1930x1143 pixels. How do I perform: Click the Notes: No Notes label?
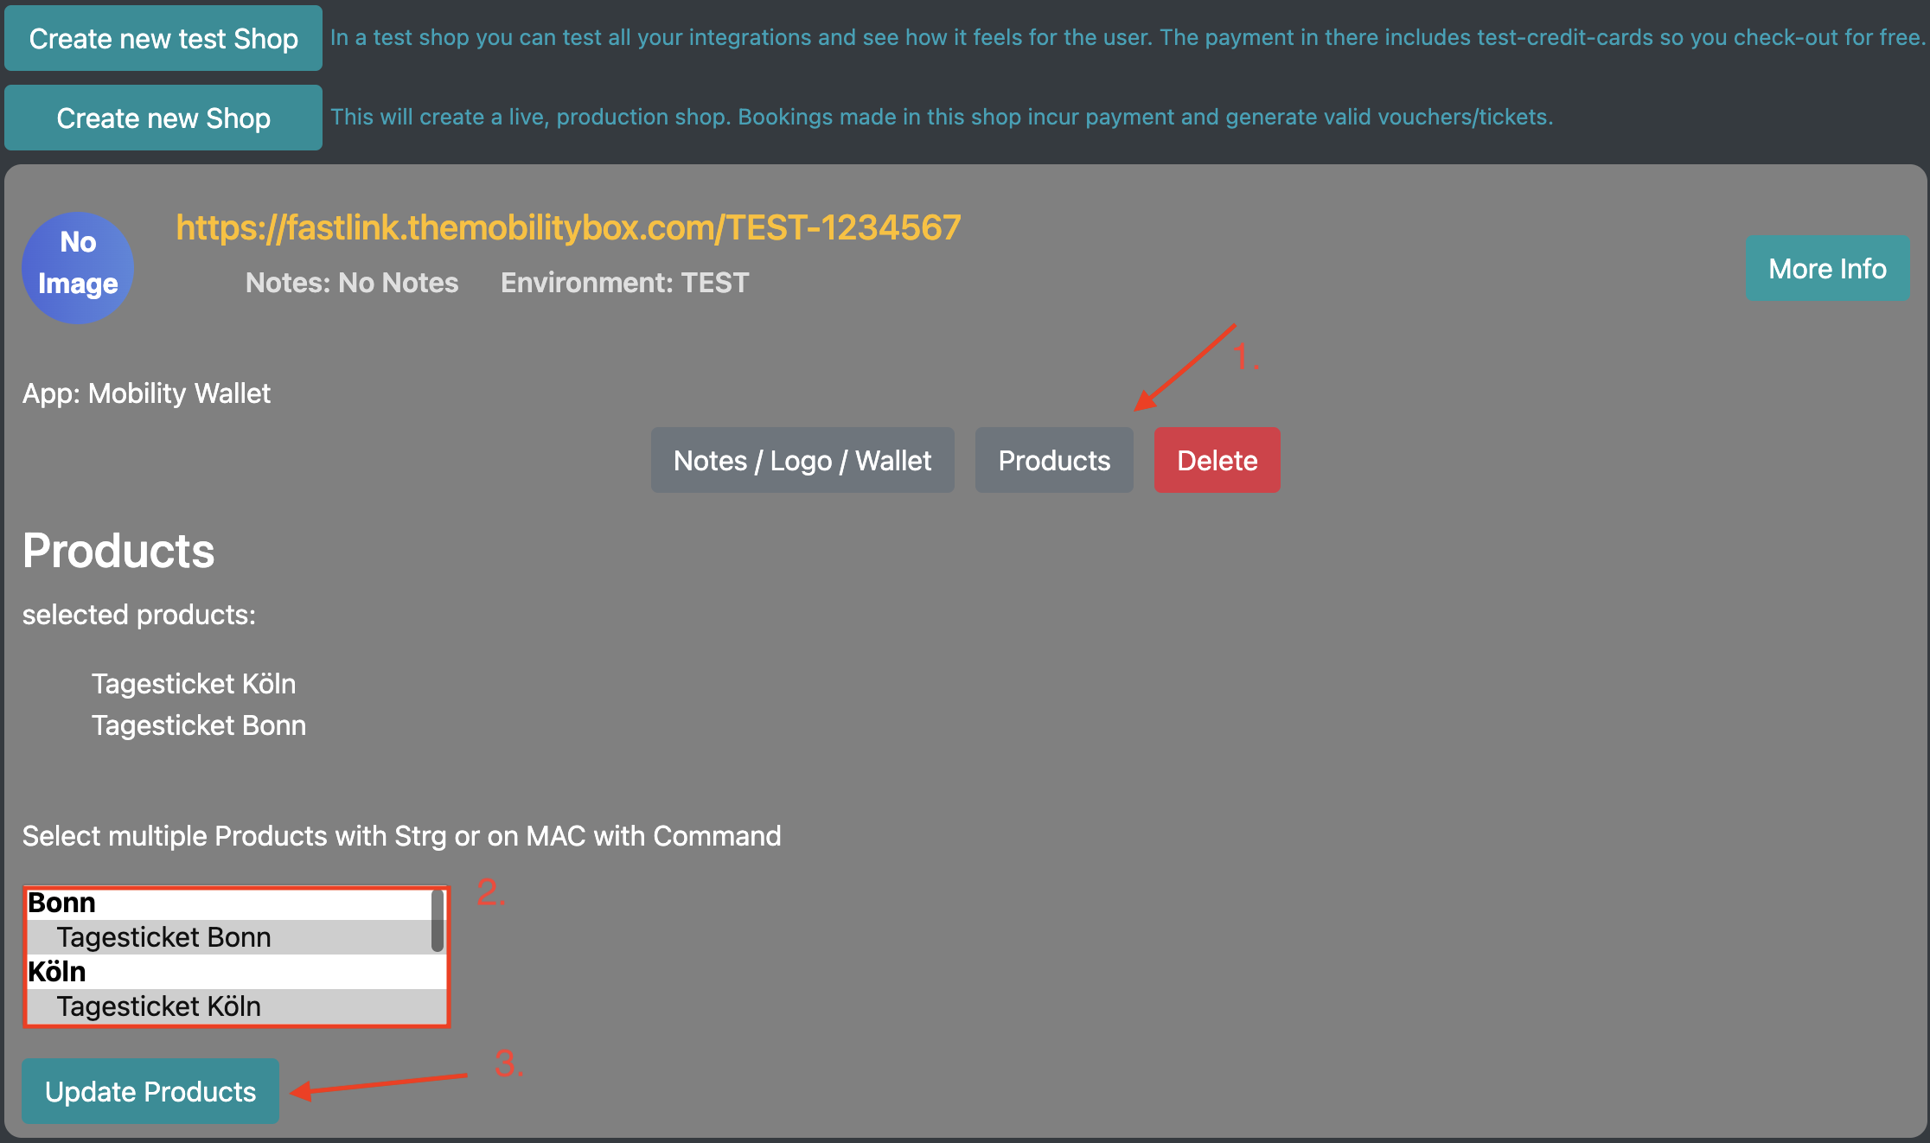[x=352, y=283]
